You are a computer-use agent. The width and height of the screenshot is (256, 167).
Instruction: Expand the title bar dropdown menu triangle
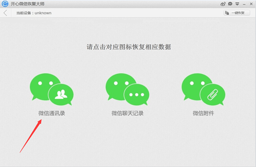(237, 4)
